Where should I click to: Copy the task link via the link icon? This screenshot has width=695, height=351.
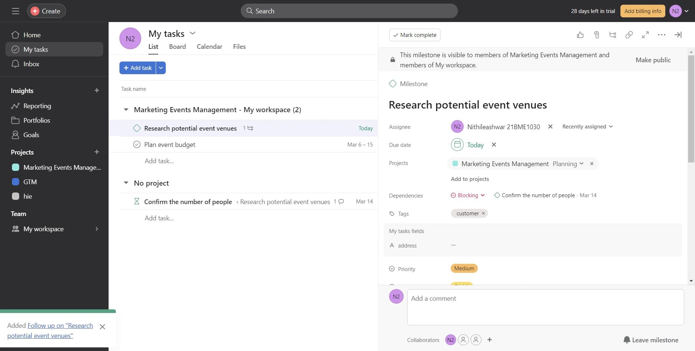(x=629, y=35)
